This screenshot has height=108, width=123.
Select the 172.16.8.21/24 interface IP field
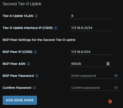pyautogui.click(x=91, y=28)
